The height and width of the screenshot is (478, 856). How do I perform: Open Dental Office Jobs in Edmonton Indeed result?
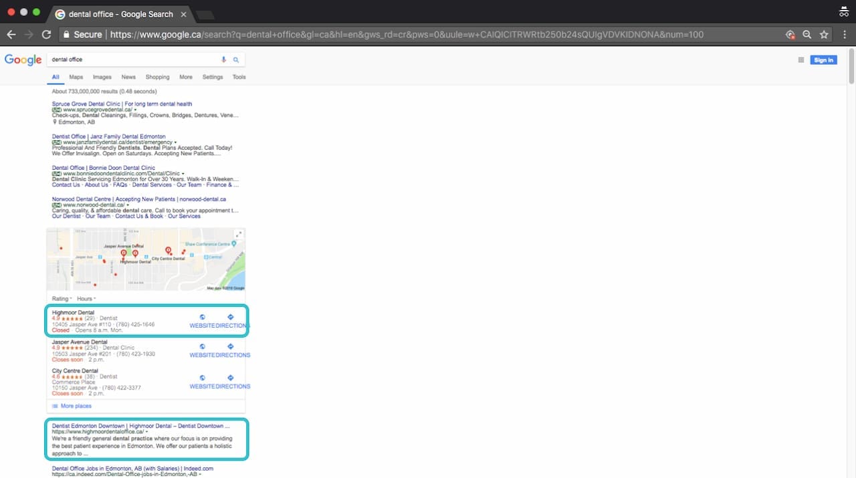(132, 469)
